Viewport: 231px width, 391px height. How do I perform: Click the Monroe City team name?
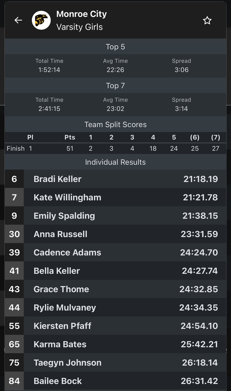coord(81,14)
